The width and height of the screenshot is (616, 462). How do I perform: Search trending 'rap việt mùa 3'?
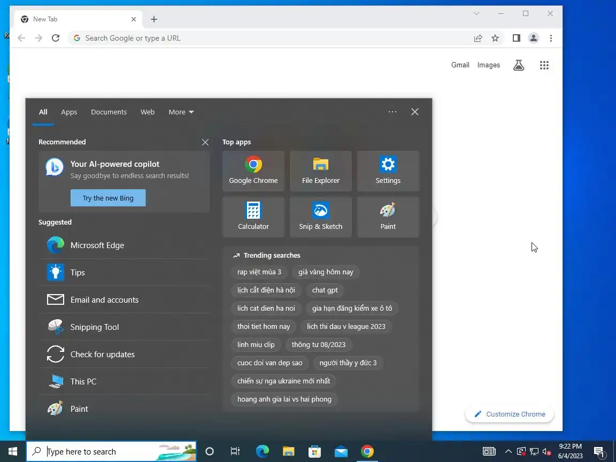(259, 272)
